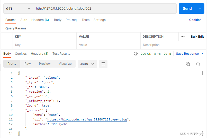Click Save Response
The image size is (208, 138).
click(x=187, y=54)
